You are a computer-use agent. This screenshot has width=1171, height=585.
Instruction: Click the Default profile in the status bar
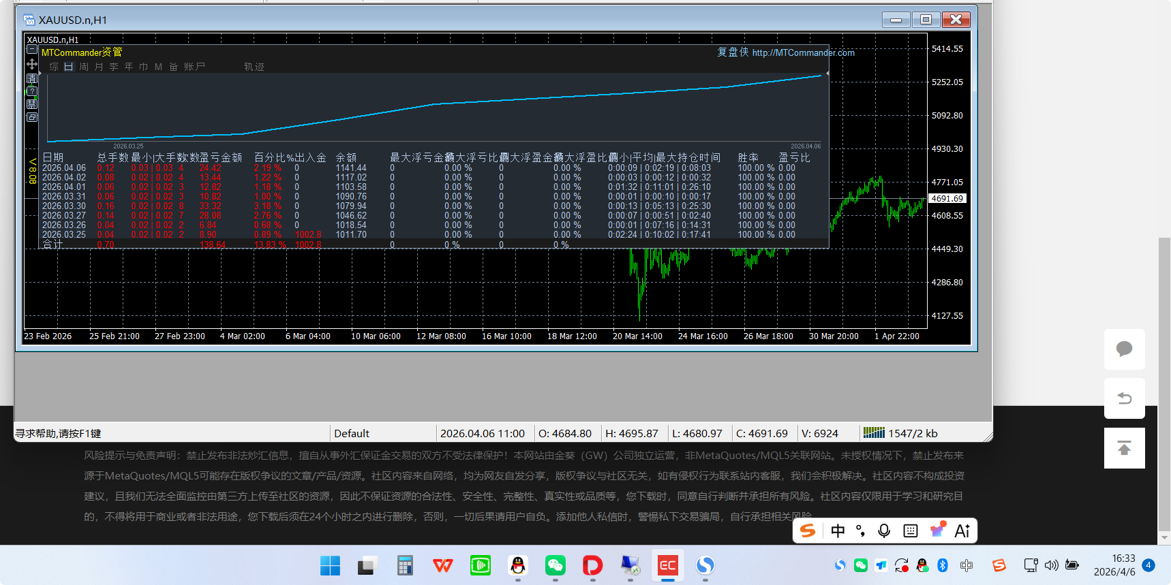[x=352, y=434]
